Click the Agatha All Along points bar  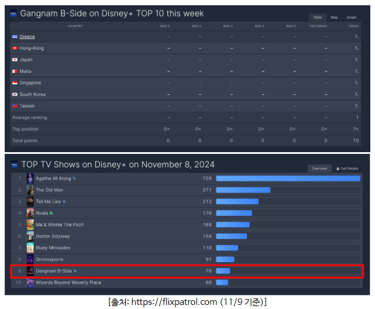[288, 178]
